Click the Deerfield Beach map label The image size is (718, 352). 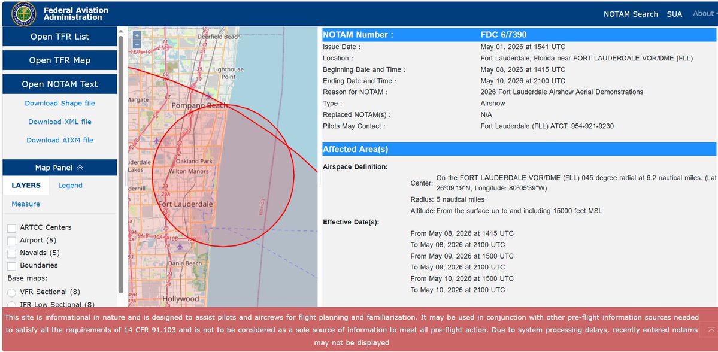click(x=219, y=37)
